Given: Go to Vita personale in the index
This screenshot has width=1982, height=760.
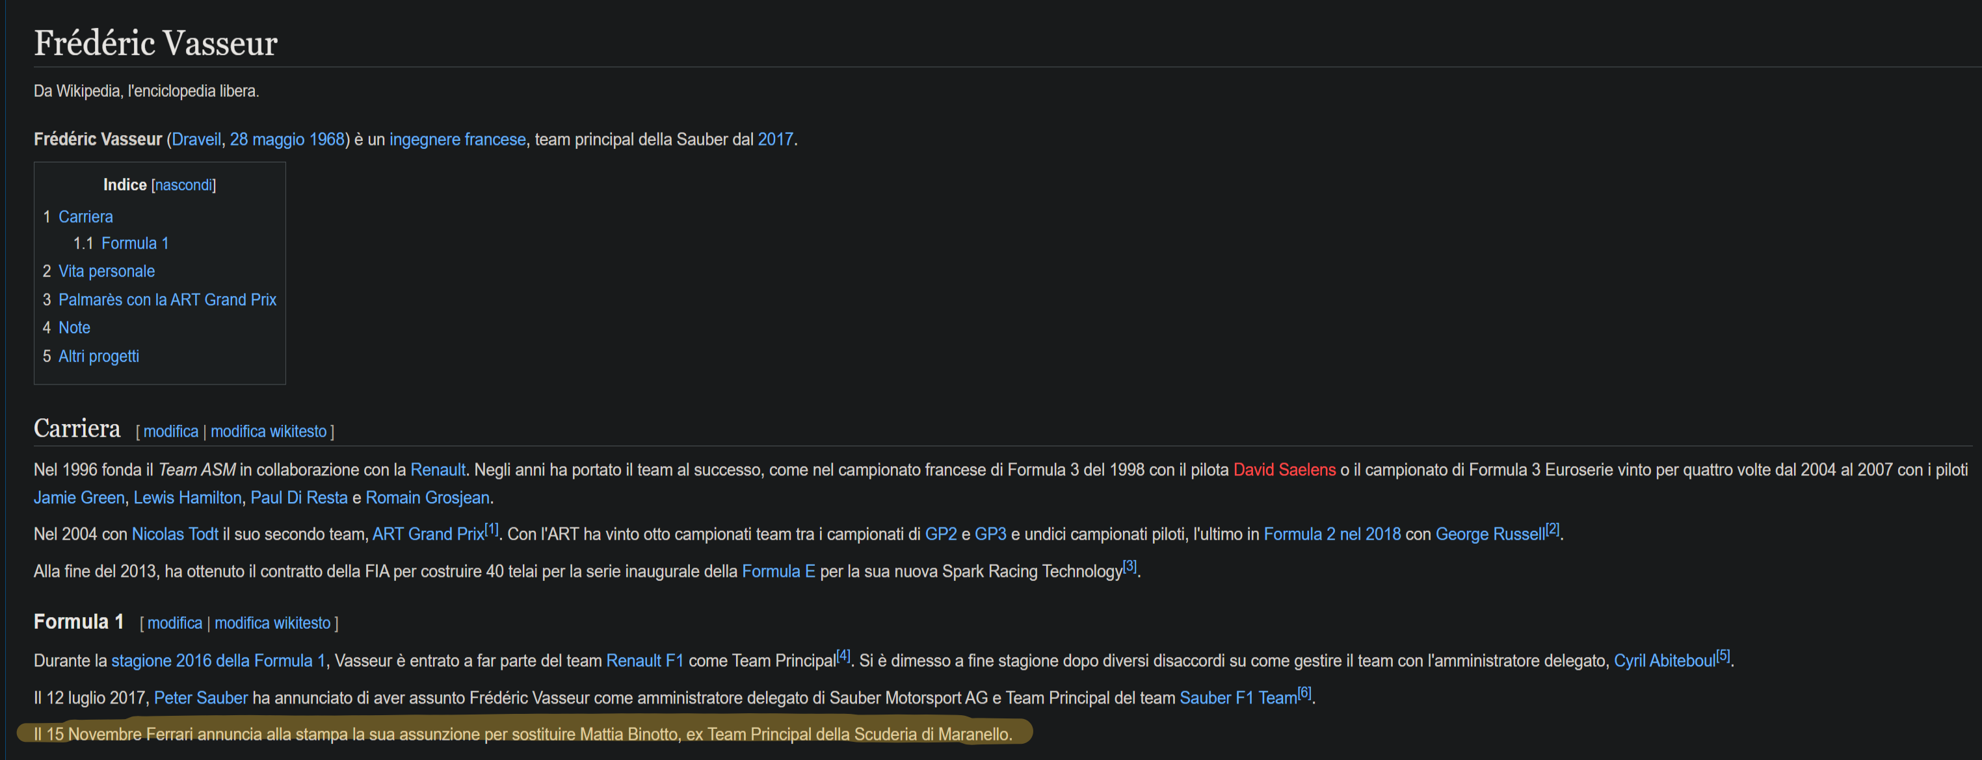Looking at the screenshot, I should pyautogui.click(x=106, y=272).
